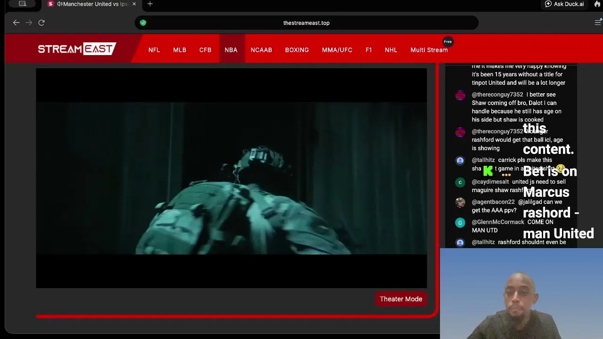
Task: Go to the NHL section
Action: (x=391, y=50)
